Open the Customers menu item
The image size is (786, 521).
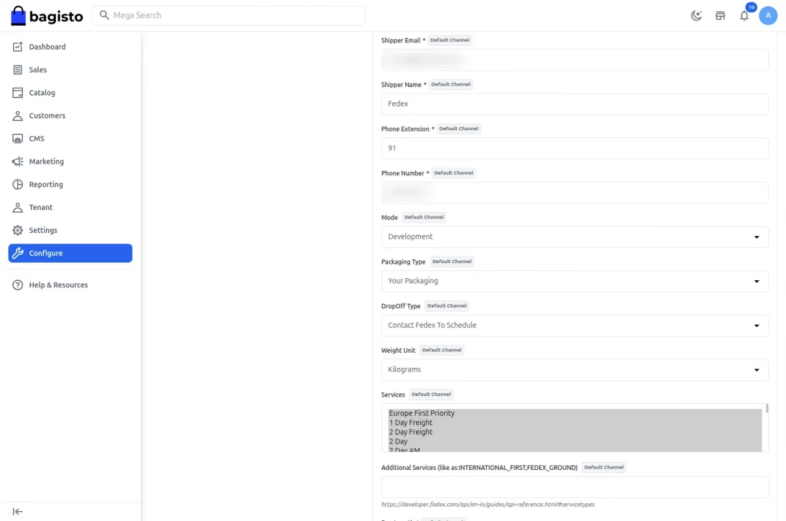(70, 116)
